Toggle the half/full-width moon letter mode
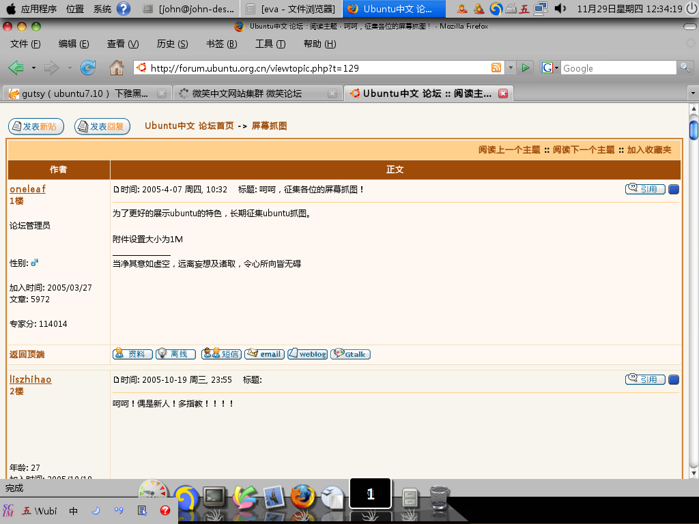The height and width of the screenshot is (524, 699). (x=96, y=510)
